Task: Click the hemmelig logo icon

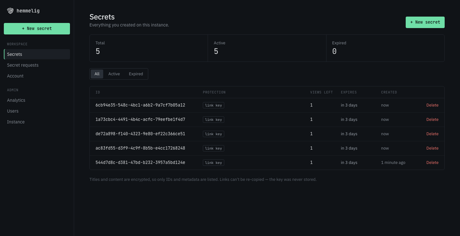Action: [x=10, y=11]
